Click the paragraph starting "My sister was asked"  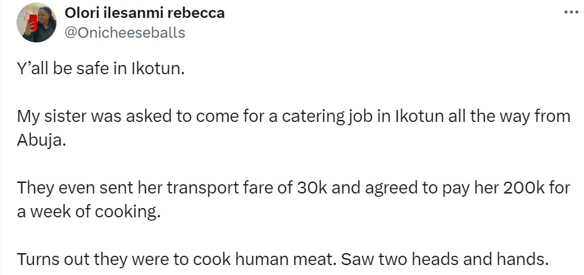pyautogui.click(x=293, y=116)
